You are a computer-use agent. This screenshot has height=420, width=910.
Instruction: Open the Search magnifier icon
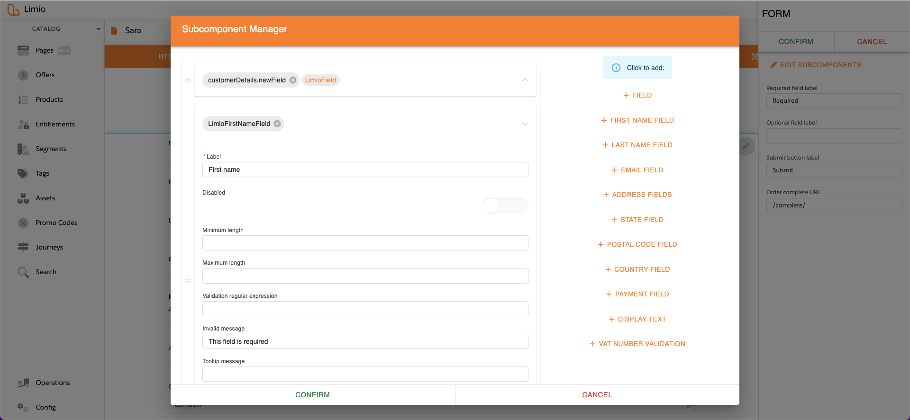pos(23,272)
